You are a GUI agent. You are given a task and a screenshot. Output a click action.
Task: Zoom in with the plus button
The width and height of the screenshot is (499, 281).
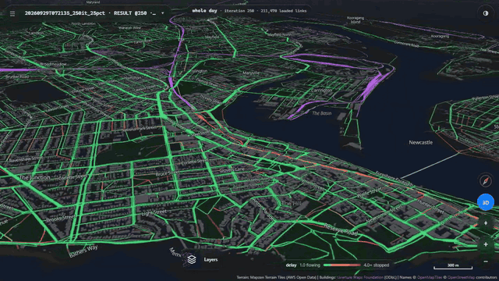[486, 244]
